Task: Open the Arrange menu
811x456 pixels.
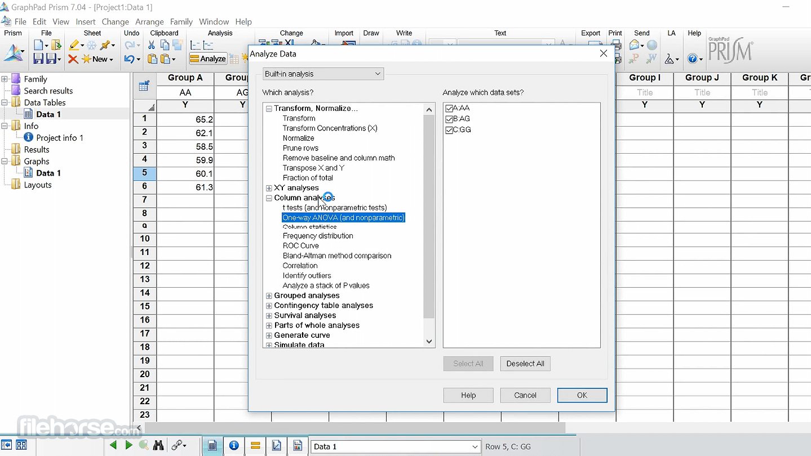Action: point(149,21)
